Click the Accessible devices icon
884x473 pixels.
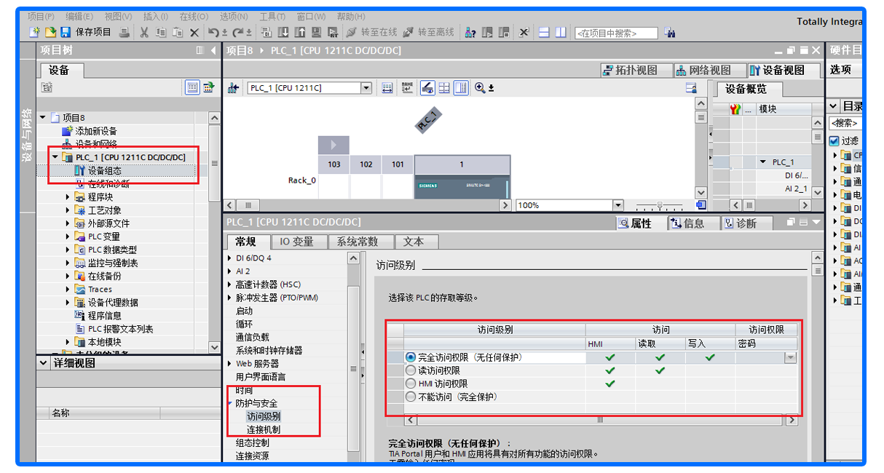coord(470,32)
